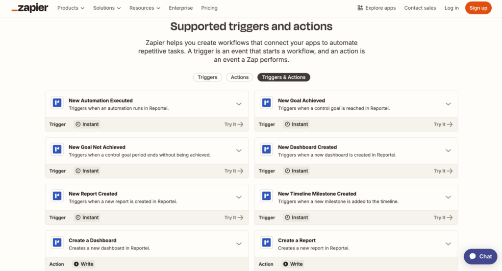The height and width of the screenshot is (271, 502).
Task: Click Reportei icon on New Automation Executed card
Action: (x=57, y=103)
